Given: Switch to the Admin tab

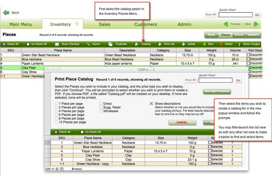Looking at the screenshot, I should point(184,24).
